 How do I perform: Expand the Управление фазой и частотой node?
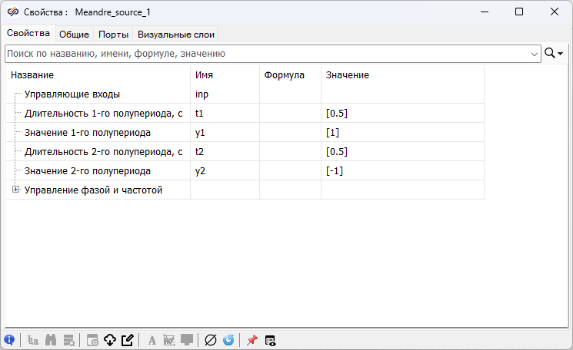[15, 190]
